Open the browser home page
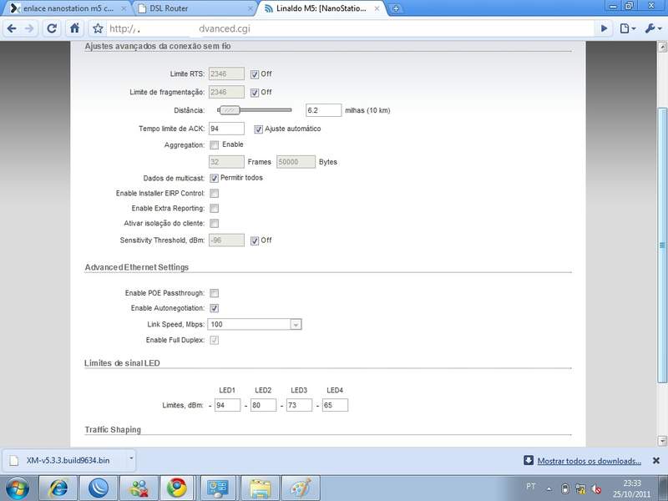 click(74, 28)
